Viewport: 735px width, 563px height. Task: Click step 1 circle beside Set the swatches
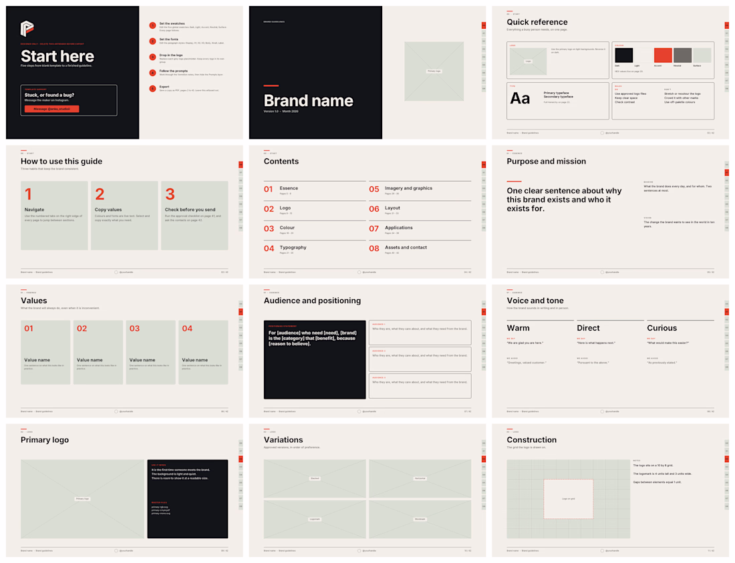coord(152,26)
